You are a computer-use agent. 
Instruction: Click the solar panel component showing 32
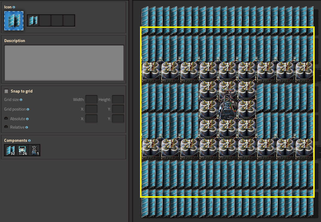(x=10, y=151)
